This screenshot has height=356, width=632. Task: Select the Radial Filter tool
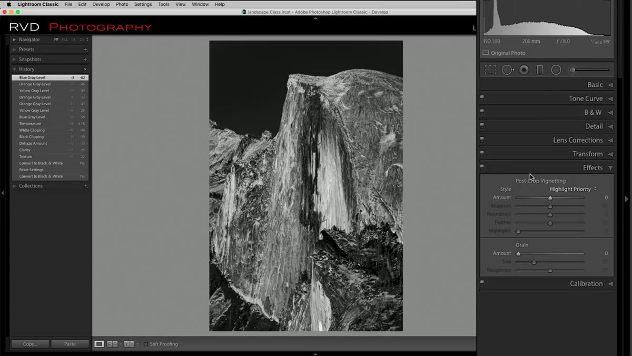pos(556,70)
